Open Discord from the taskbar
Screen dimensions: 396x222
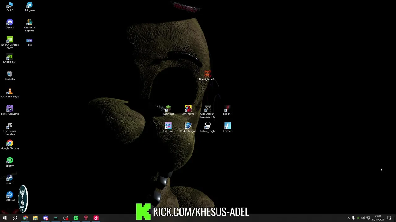pyautogui.click(x=45, y=218)
